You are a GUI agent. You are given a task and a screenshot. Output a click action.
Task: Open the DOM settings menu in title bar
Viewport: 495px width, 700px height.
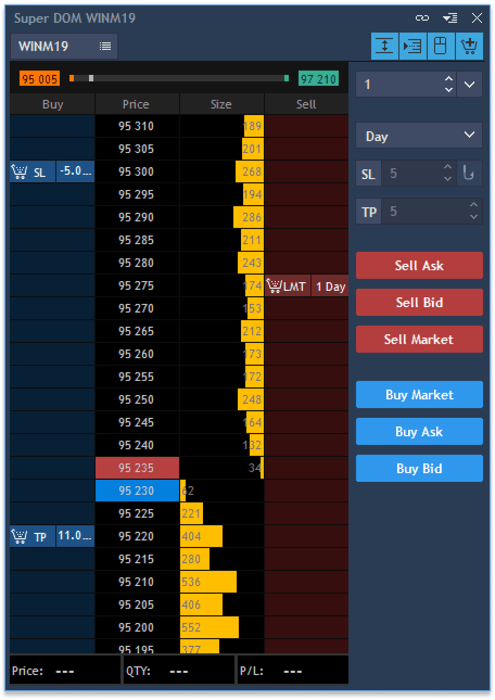tap(449, 18)
